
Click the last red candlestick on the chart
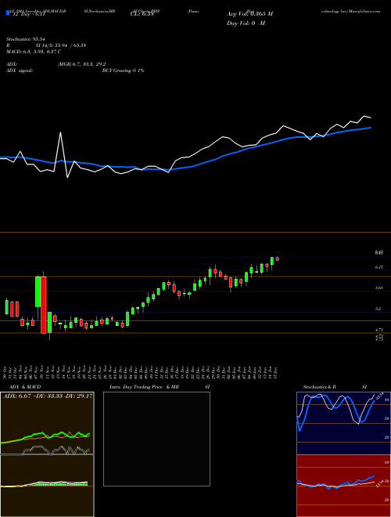point(278,259)
